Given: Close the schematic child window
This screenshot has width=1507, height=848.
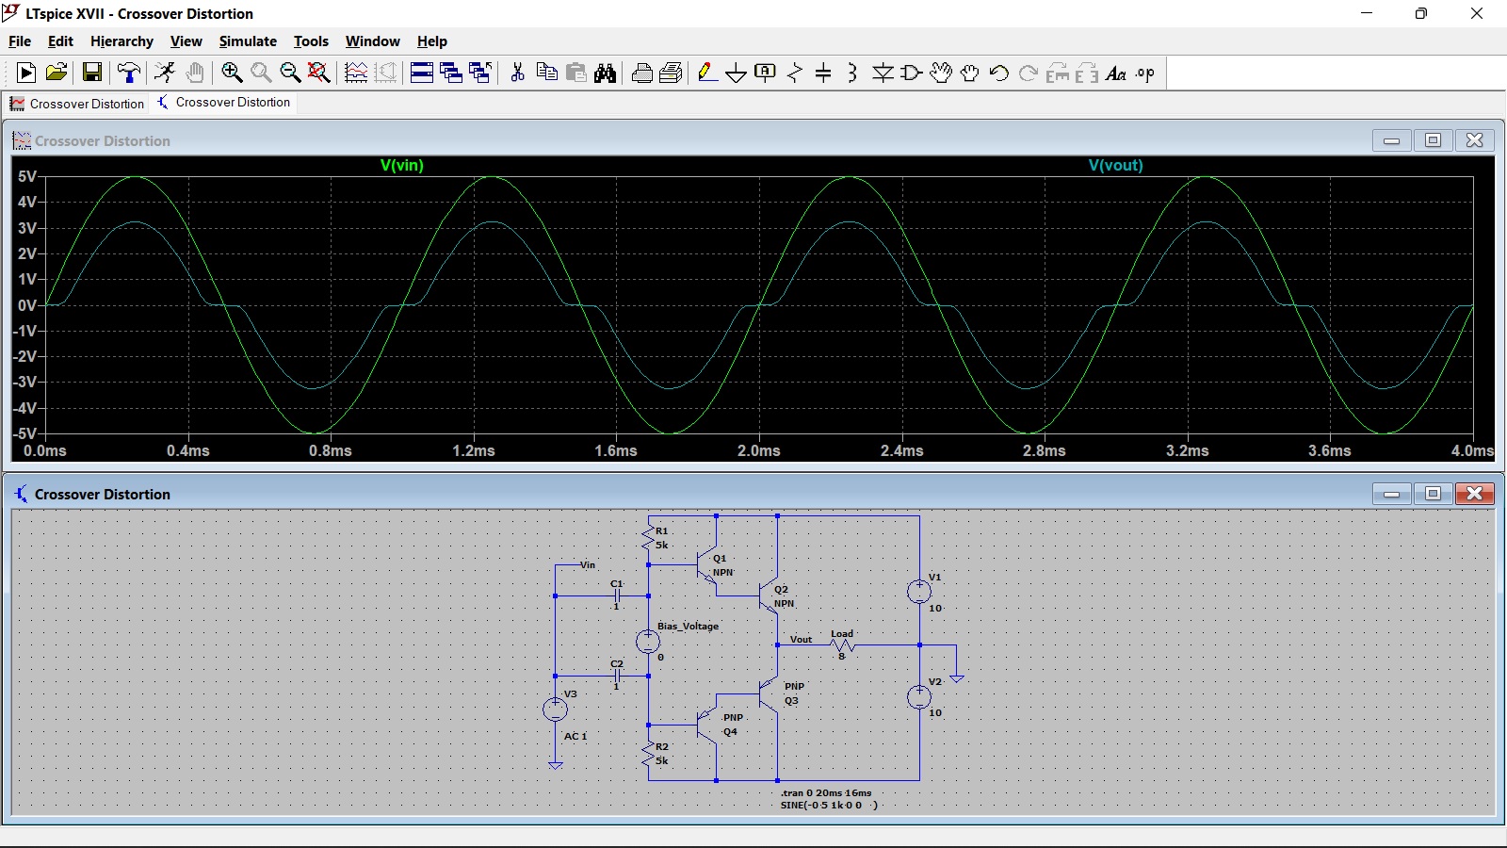Looking at the screenshot, I should coord(1474,494).
